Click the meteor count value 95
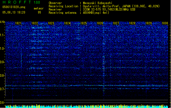The width and height of the screenshot is (171, 108). [39, 12]
